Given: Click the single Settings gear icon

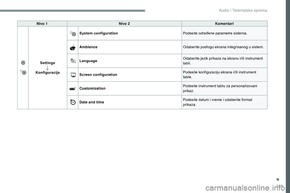Looking at the screenshot, I should click(x=23, y=63).
